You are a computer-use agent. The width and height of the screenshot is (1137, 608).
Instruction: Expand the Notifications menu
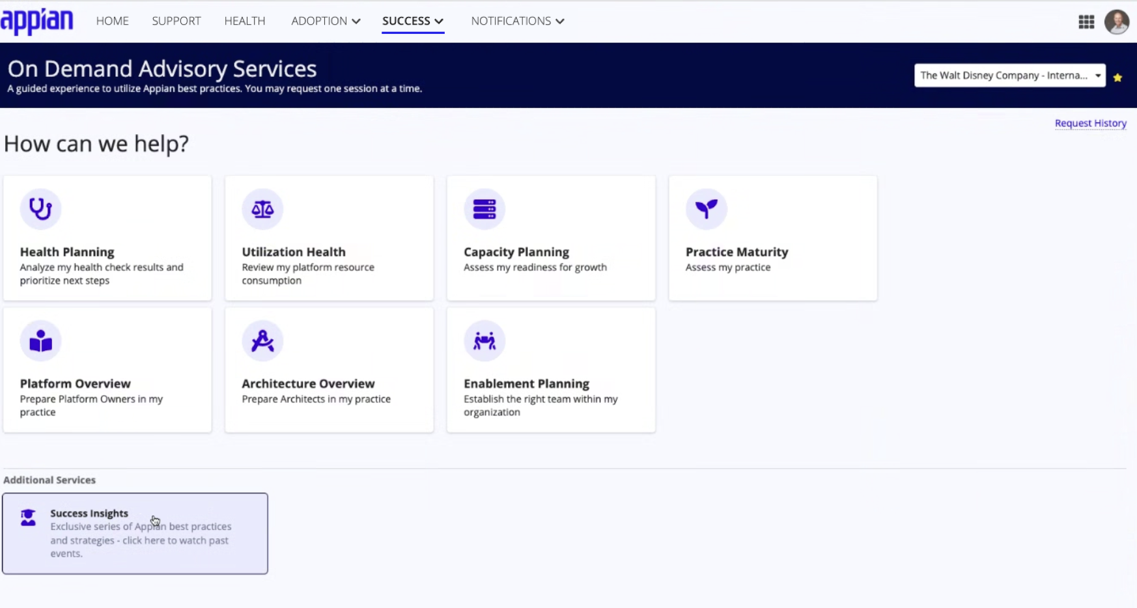pos(518,21)
